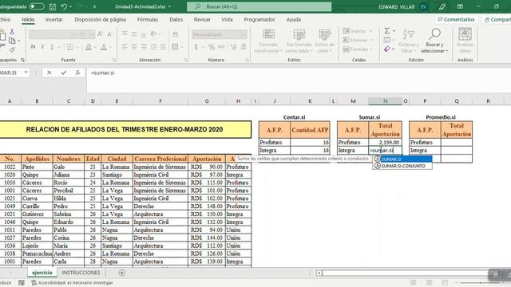
Task: Click the Undo arrow icon
Action: (x=64, y=6)
